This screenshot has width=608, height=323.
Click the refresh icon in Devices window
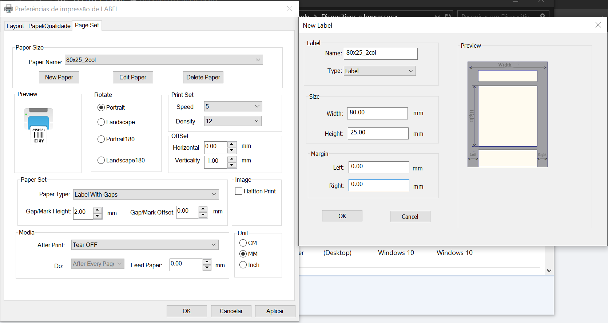(x=448, y=16)
